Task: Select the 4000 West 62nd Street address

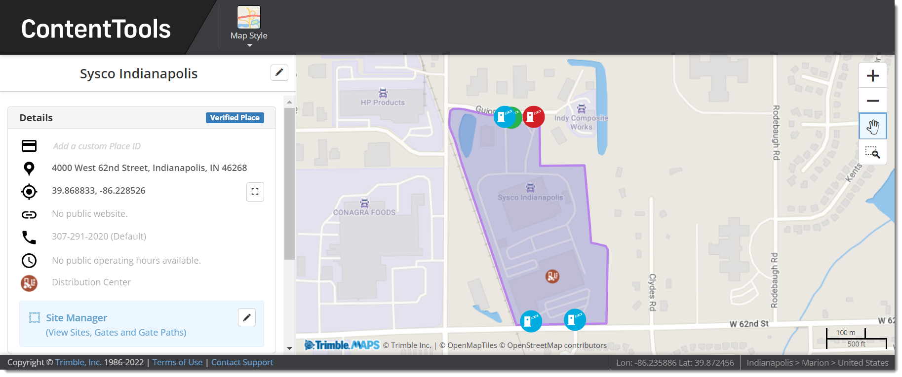Action: coord(149,168)
